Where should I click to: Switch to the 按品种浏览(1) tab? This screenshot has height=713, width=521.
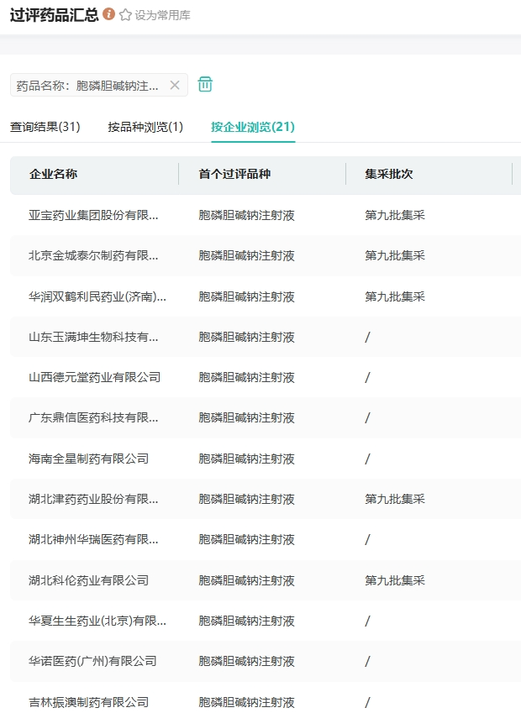145,127
